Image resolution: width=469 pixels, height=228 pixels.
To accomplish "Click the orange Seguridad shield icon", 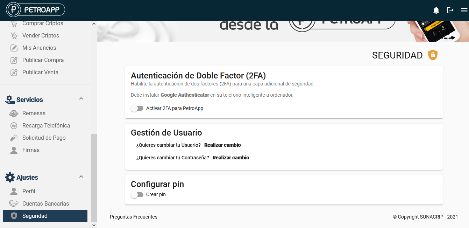I will [433, 55].
